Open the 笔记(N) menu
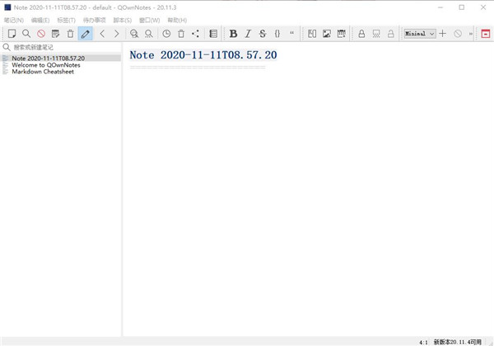The width and height of the screenshot is (494, 346). click(x=14, y=20)
